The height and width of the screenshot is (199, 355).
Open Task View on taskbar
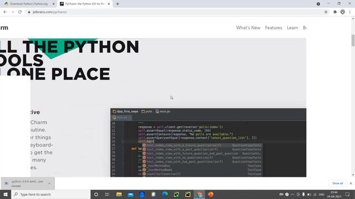(x=107, y=194)
